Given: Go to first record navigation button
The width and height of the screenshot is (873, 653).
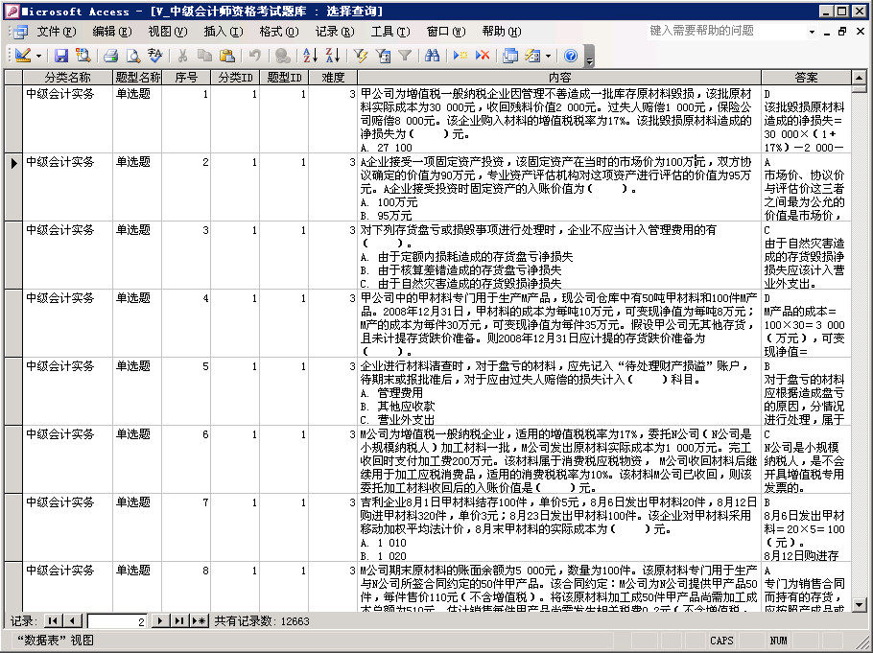Looking at the screenshot, I should pyautogui.click(x=53, y=620).
